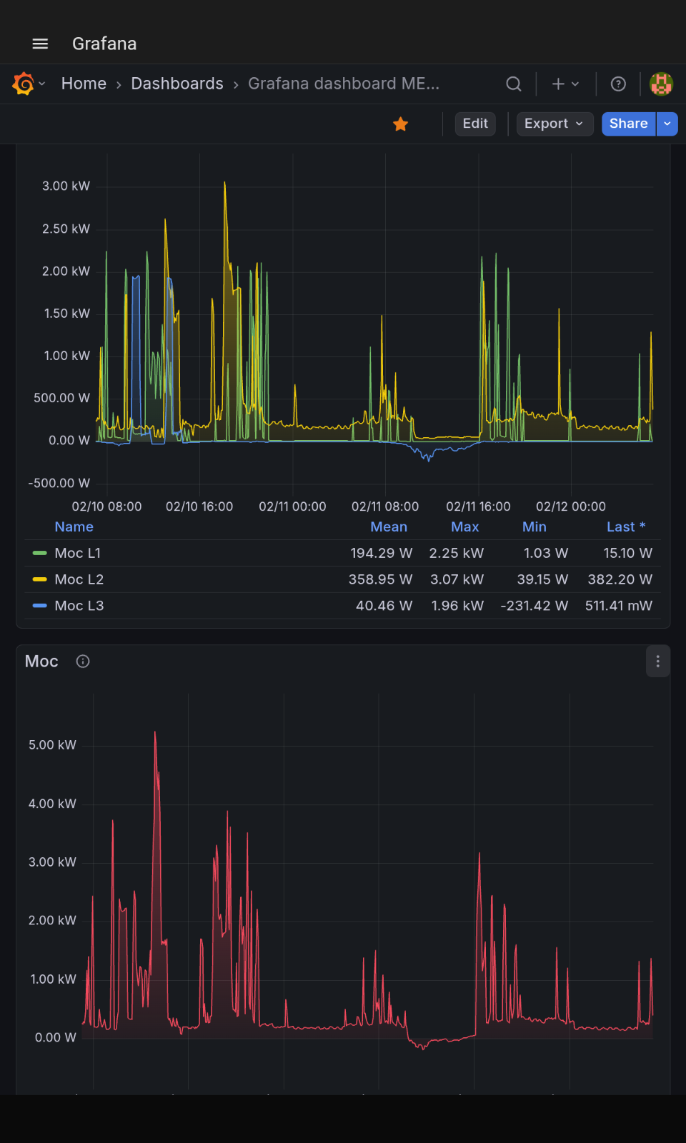Image resolution: width=686 pixels, height=1143 pixels.
Task: Toggle Moc L2 series in legend
Action: (x=79, y=579)
